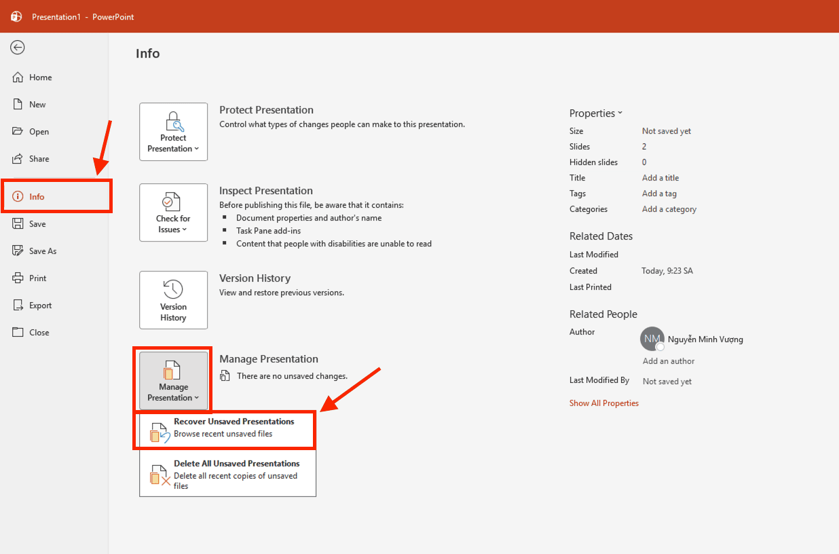
Task: Click author name Nguyễn Minh Vượng
Action: [705, 339]
